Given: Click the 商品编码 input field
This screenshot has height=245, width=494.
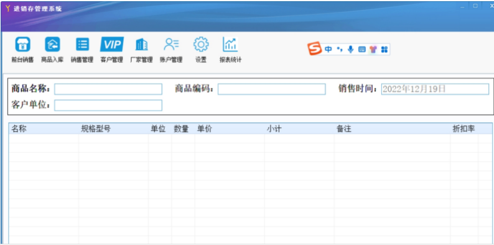Looking at the screenshot, I should pos(271,89).
